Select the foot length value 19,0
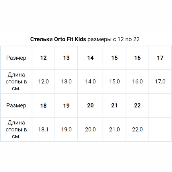The width and height of the screenshot is (172, 172). [x=66, y=130]
